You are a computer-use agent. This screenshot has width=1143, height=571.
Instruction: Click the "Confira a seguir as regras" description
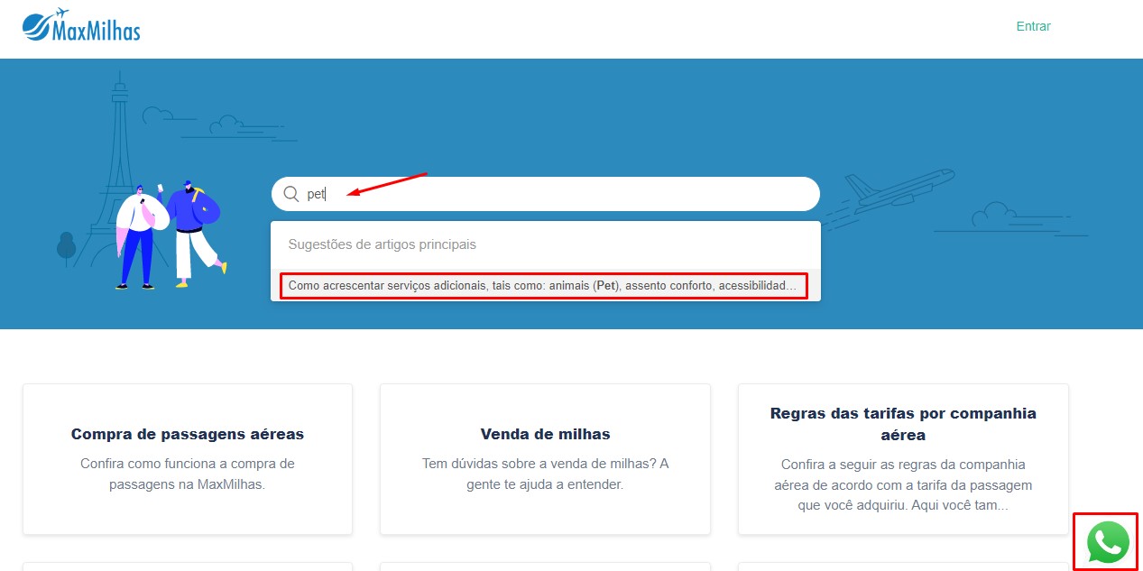click(x=903, y=484)
